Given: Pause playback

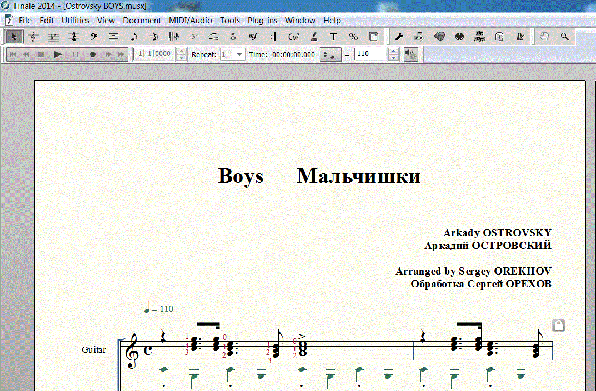Looking at the screenshot, I should coord(75,54).
